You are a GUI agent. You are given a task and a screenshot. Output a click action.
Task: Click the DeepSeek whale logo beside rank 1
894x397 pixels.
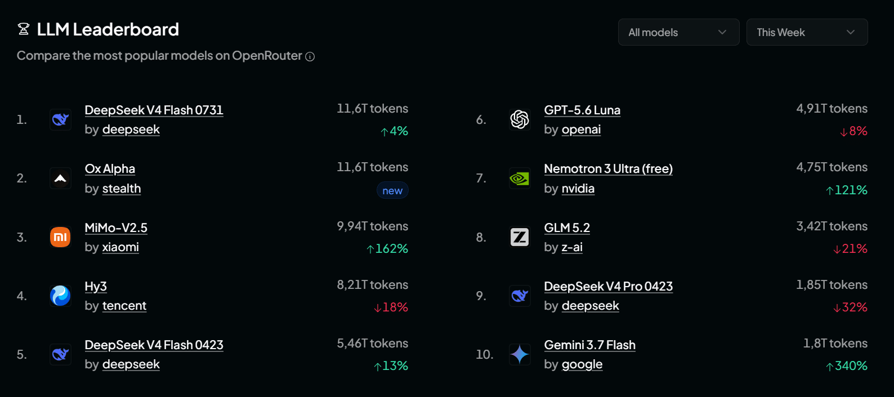click(x=60, y=119)
